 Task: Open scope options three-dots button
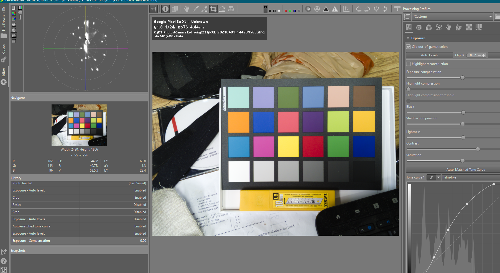pyautogui.click(x=14, y=41)
